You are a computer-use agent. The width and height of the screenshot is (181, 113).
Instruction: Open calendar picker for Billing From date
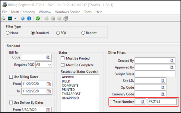(x=49, y=84)
